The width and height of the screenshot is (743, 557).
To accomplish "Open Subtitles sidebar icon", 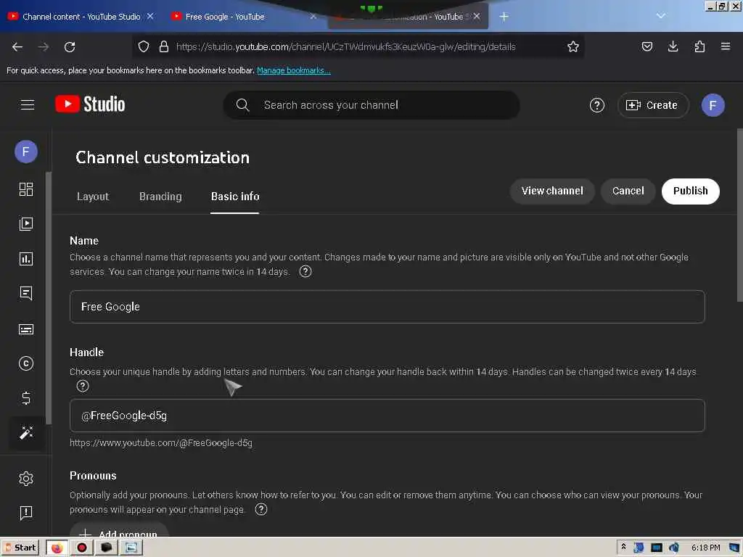I will 25,329.
